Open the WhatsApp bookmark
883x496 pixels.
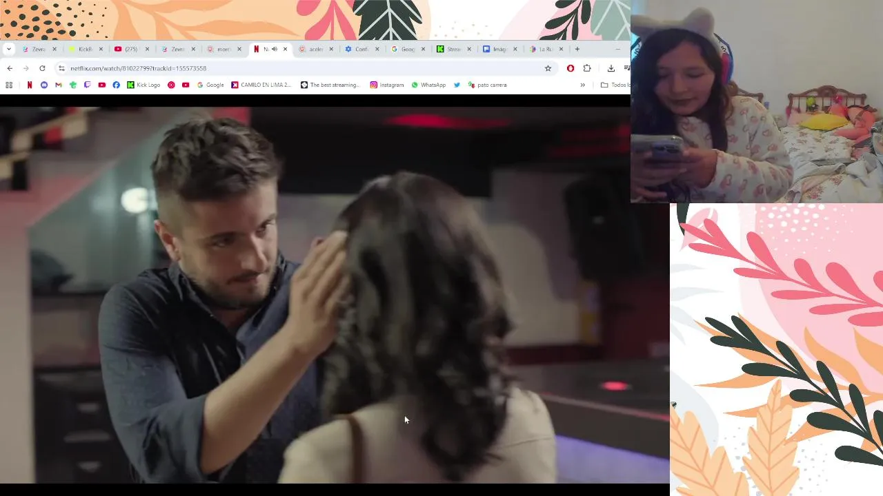pyautogui.click(x=428, y=85)
